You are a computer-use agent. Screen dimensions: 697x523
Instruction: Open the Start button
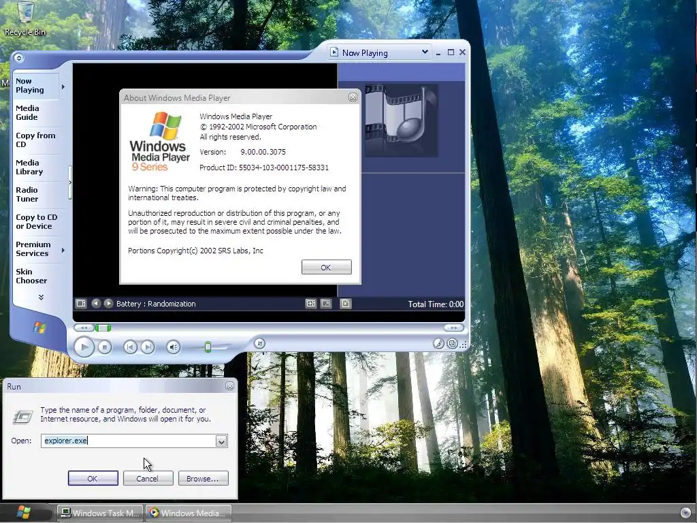click(24, 513)
